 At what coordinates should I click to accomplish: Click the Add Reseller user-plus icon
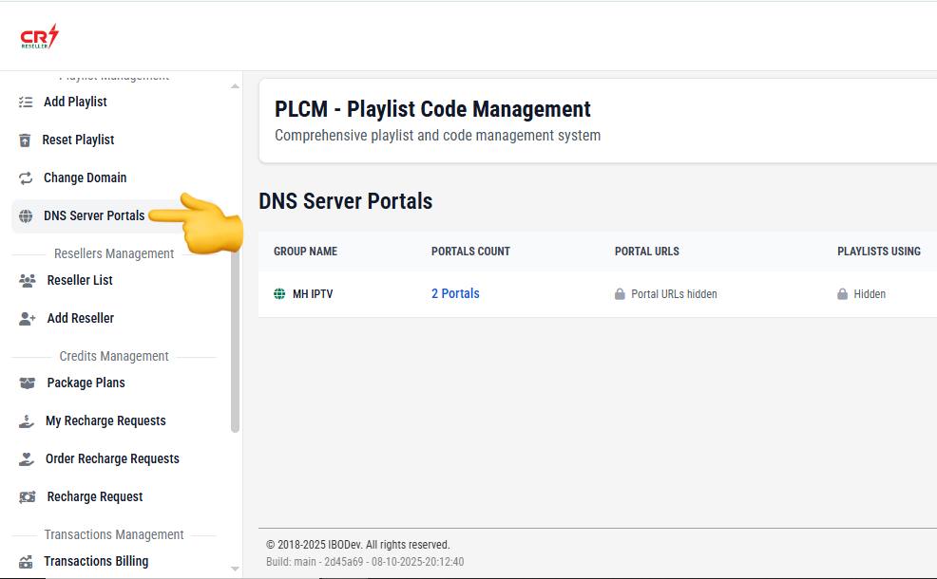[x=27, y=319]
